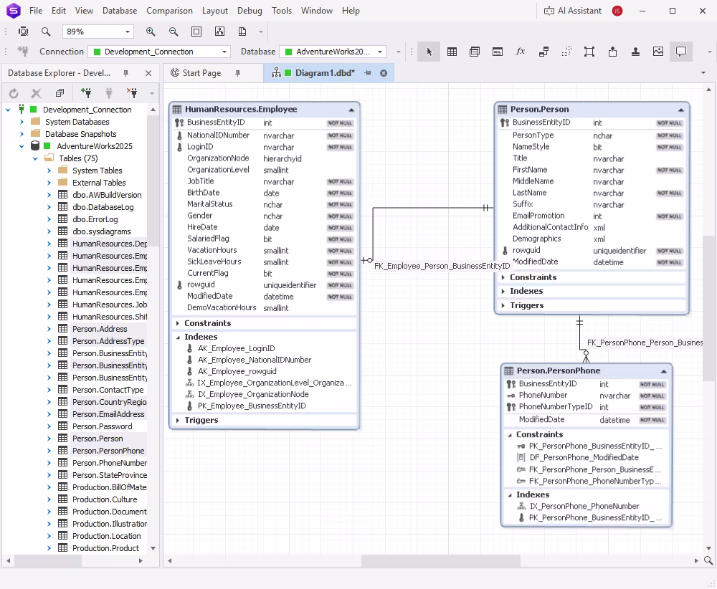Click the fx New Function icon
This screenshot has width=717, height=589.
coord(521,52)
